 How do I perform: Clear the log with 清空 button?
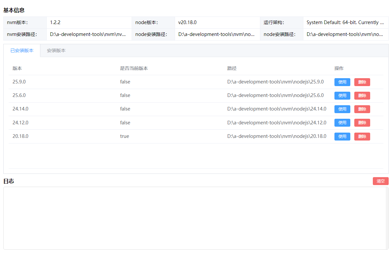tap(380, 181)
